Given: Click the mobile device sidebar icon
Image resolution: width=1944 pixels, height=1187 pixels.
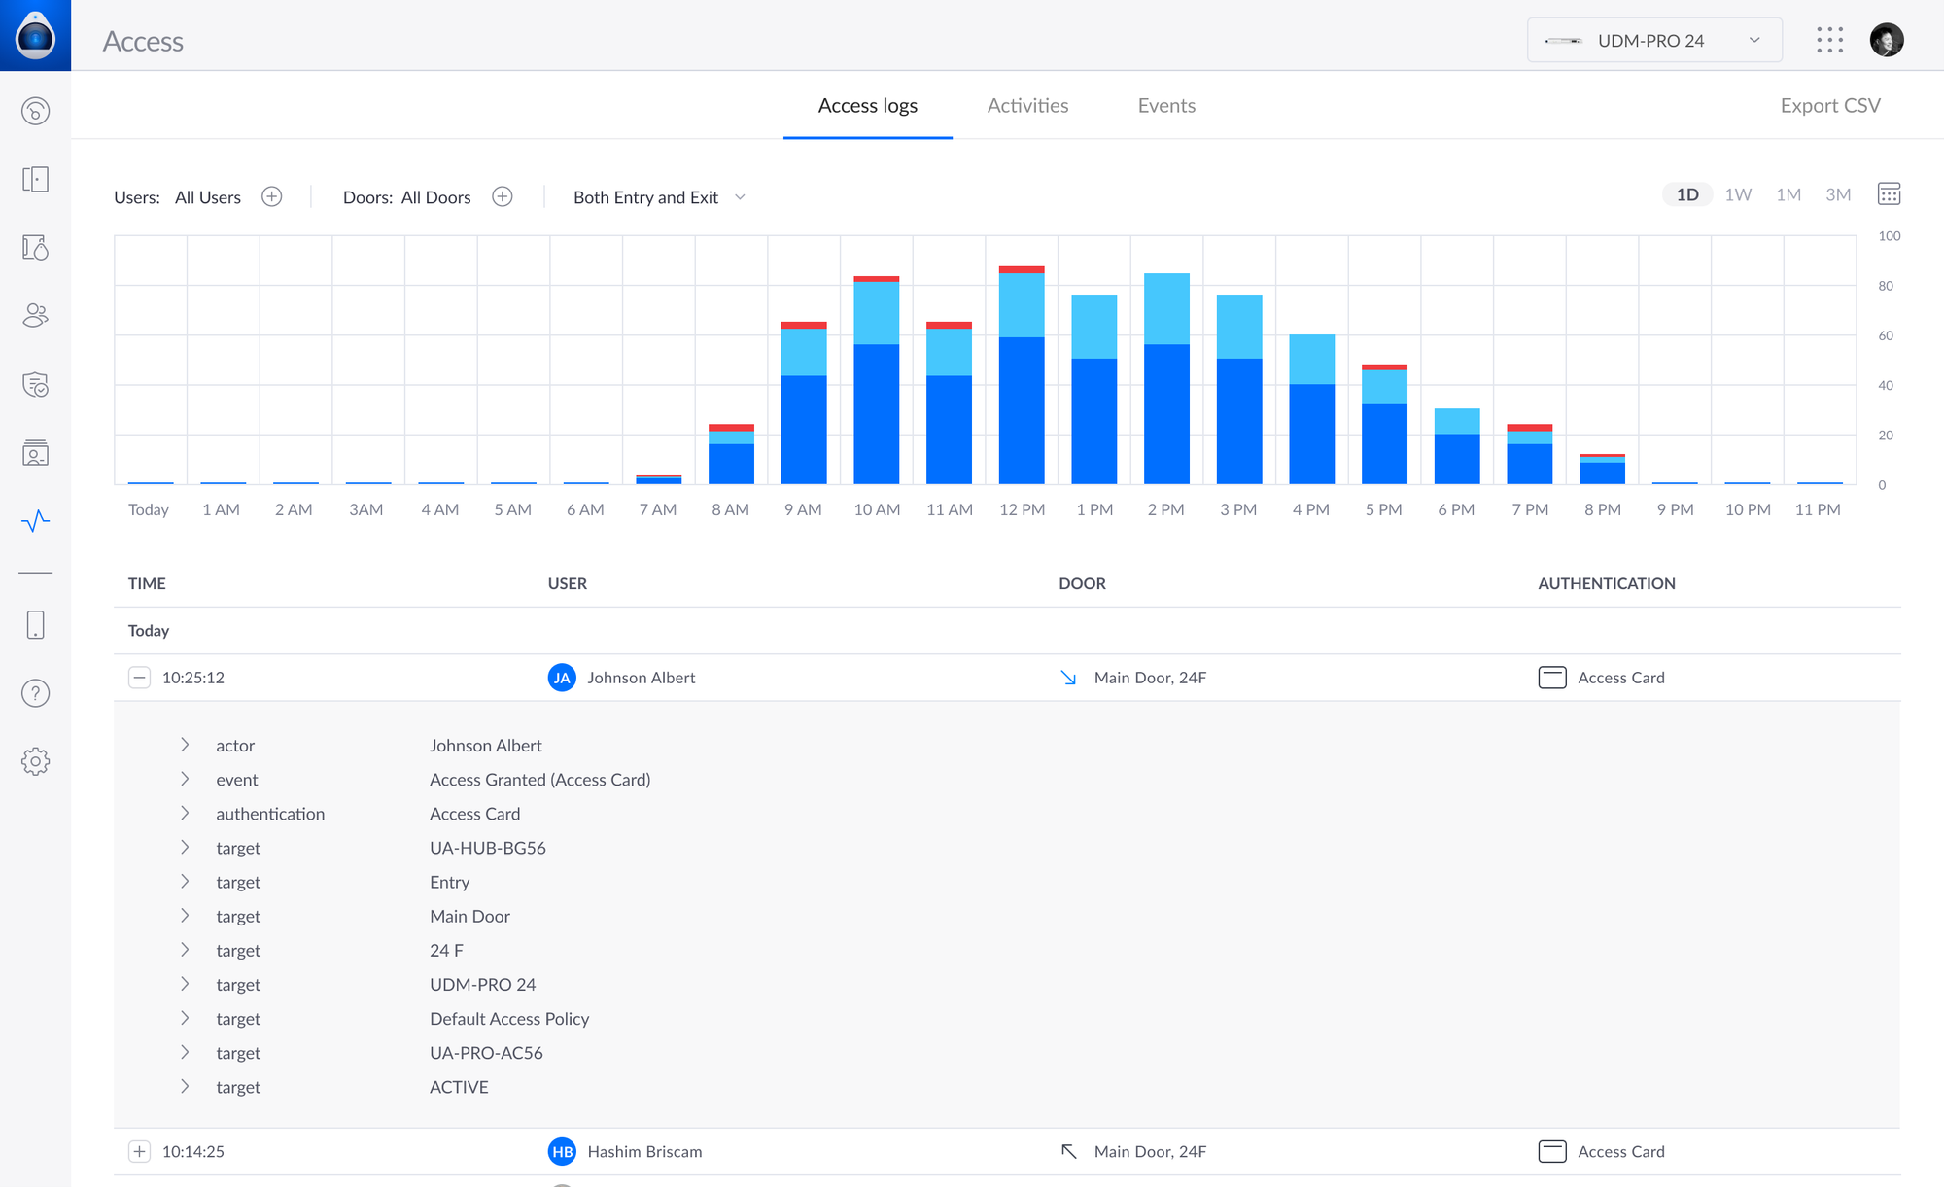Looking at the screenshot, I should tap(35, 625).
